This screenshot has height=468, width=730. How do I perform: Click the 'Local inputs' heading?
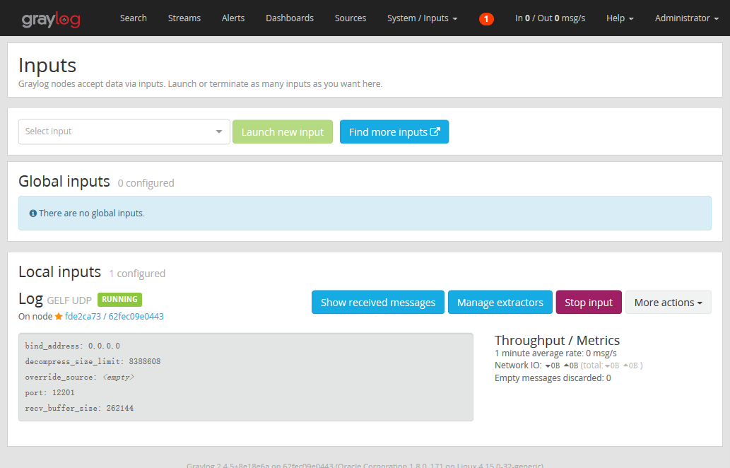[x=59, y=271]
